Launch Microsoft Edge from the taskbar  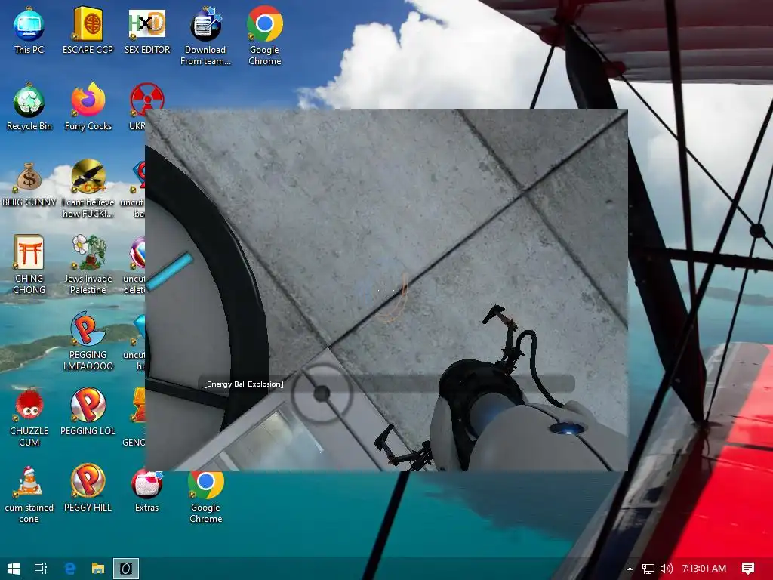pos(70,569)
